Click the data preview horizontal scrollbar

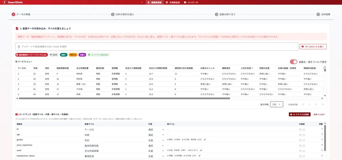click(x=124, y=98)
